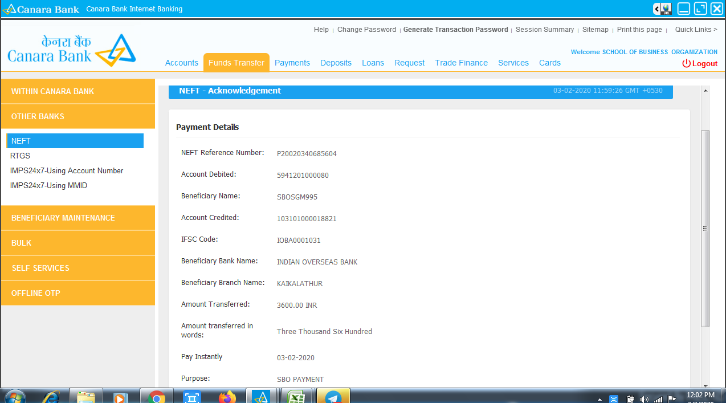Open the Payments menu
Image resolution: width=726 pixels, height=403 pixels.
pos(292,63)
